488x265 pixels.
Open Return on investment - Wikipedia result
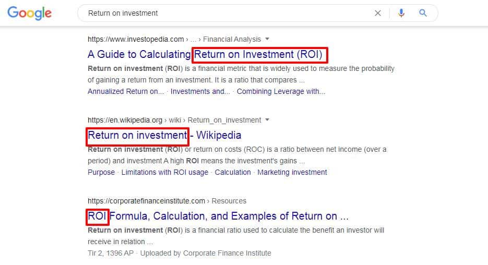coord(164,135)
